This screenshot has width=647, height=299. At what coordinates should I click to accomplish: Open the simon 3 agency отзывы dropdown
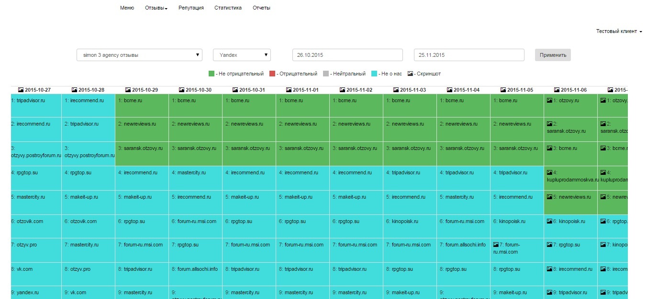(139, 55)
